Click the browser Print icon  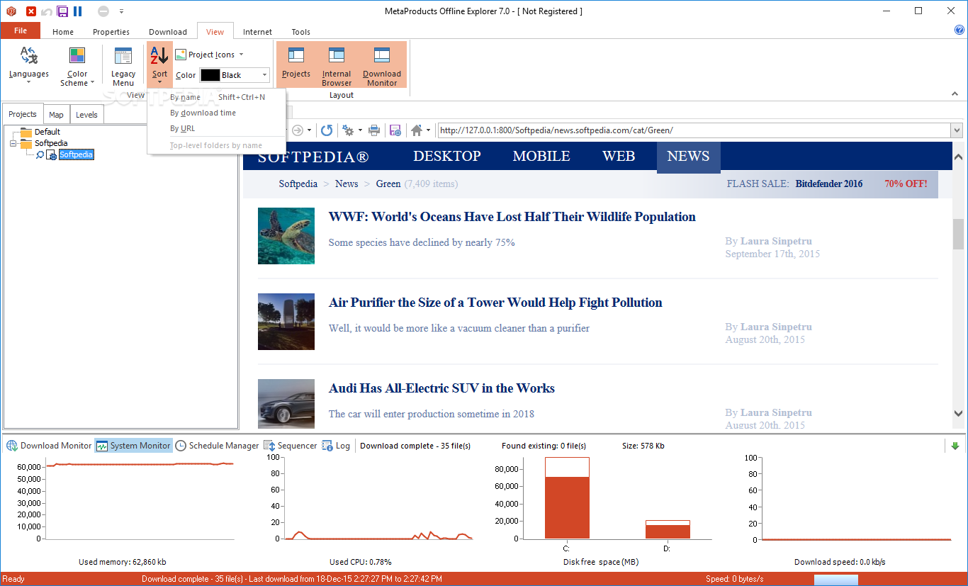pyautogui.click(x=374, y=130)
